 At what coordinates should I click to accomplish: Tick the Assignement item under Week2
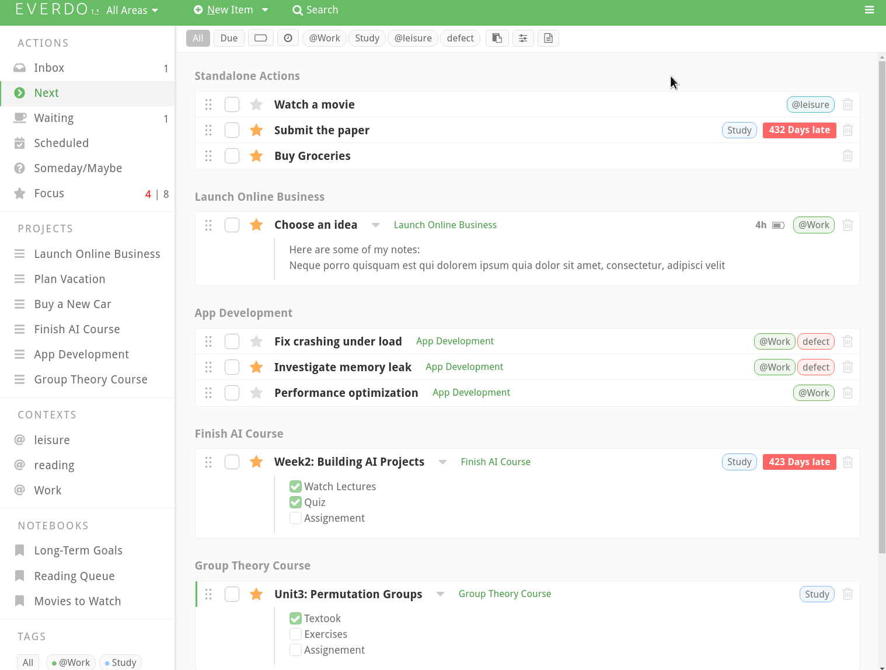(296, 518)
